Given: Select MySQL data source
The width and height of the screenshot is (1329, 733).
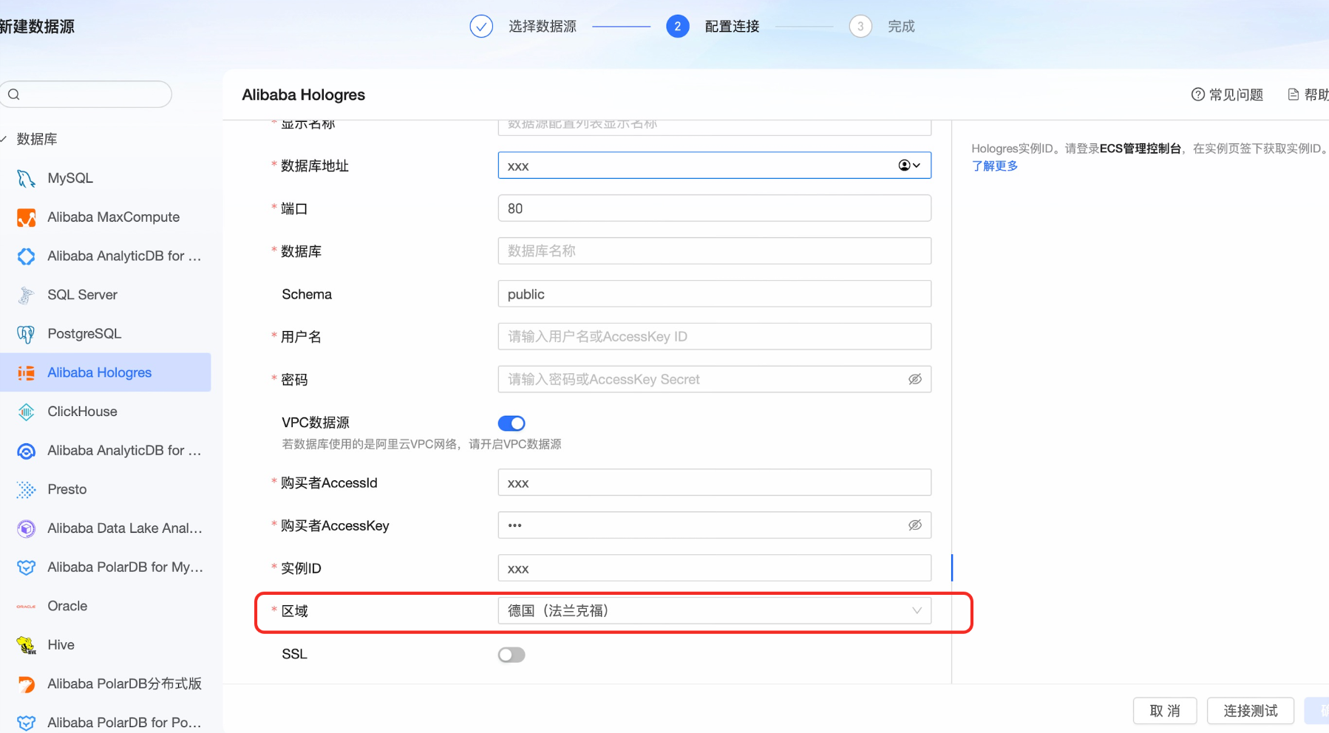Looking at the screenshot, I should 105,178.
